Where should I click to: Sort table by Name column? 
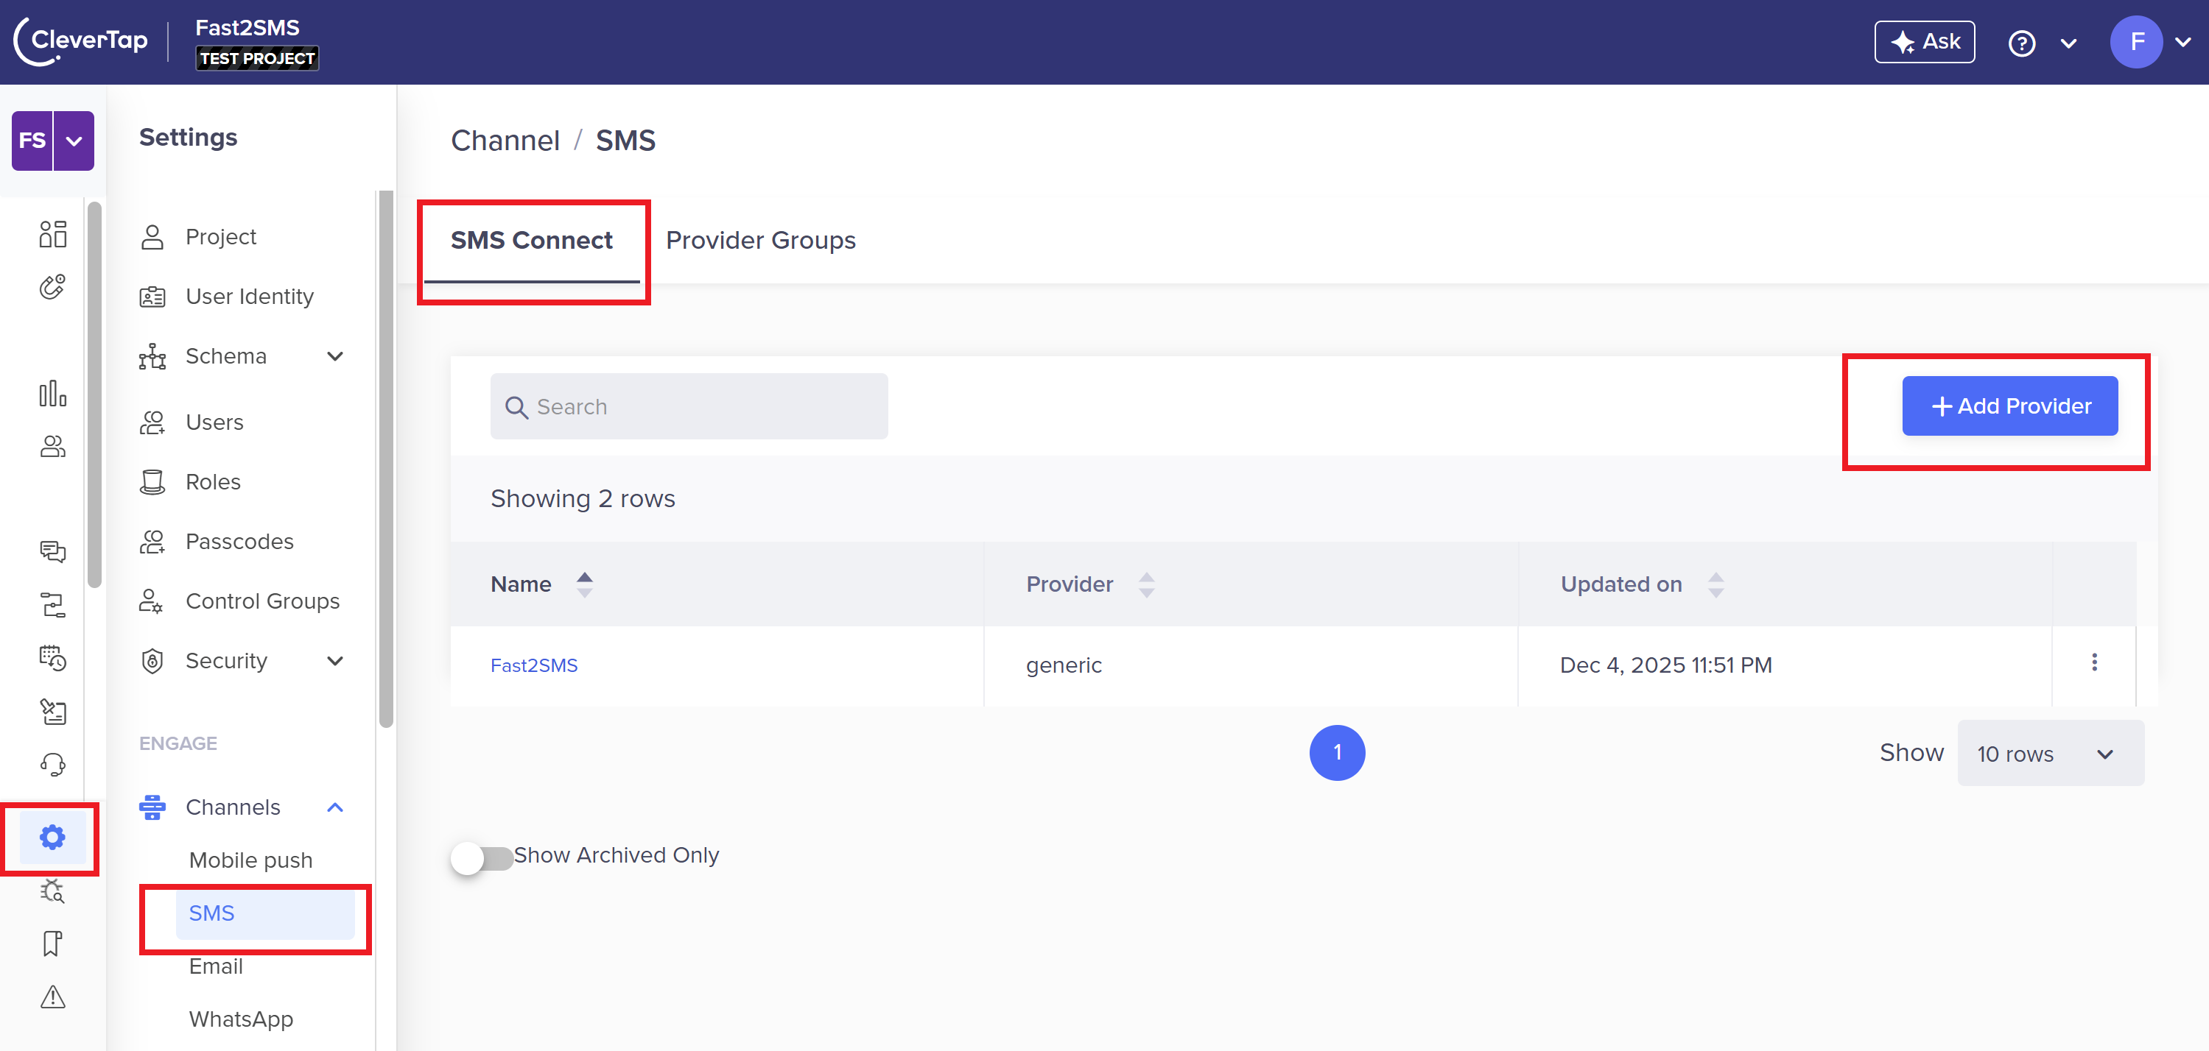point(584,584)
